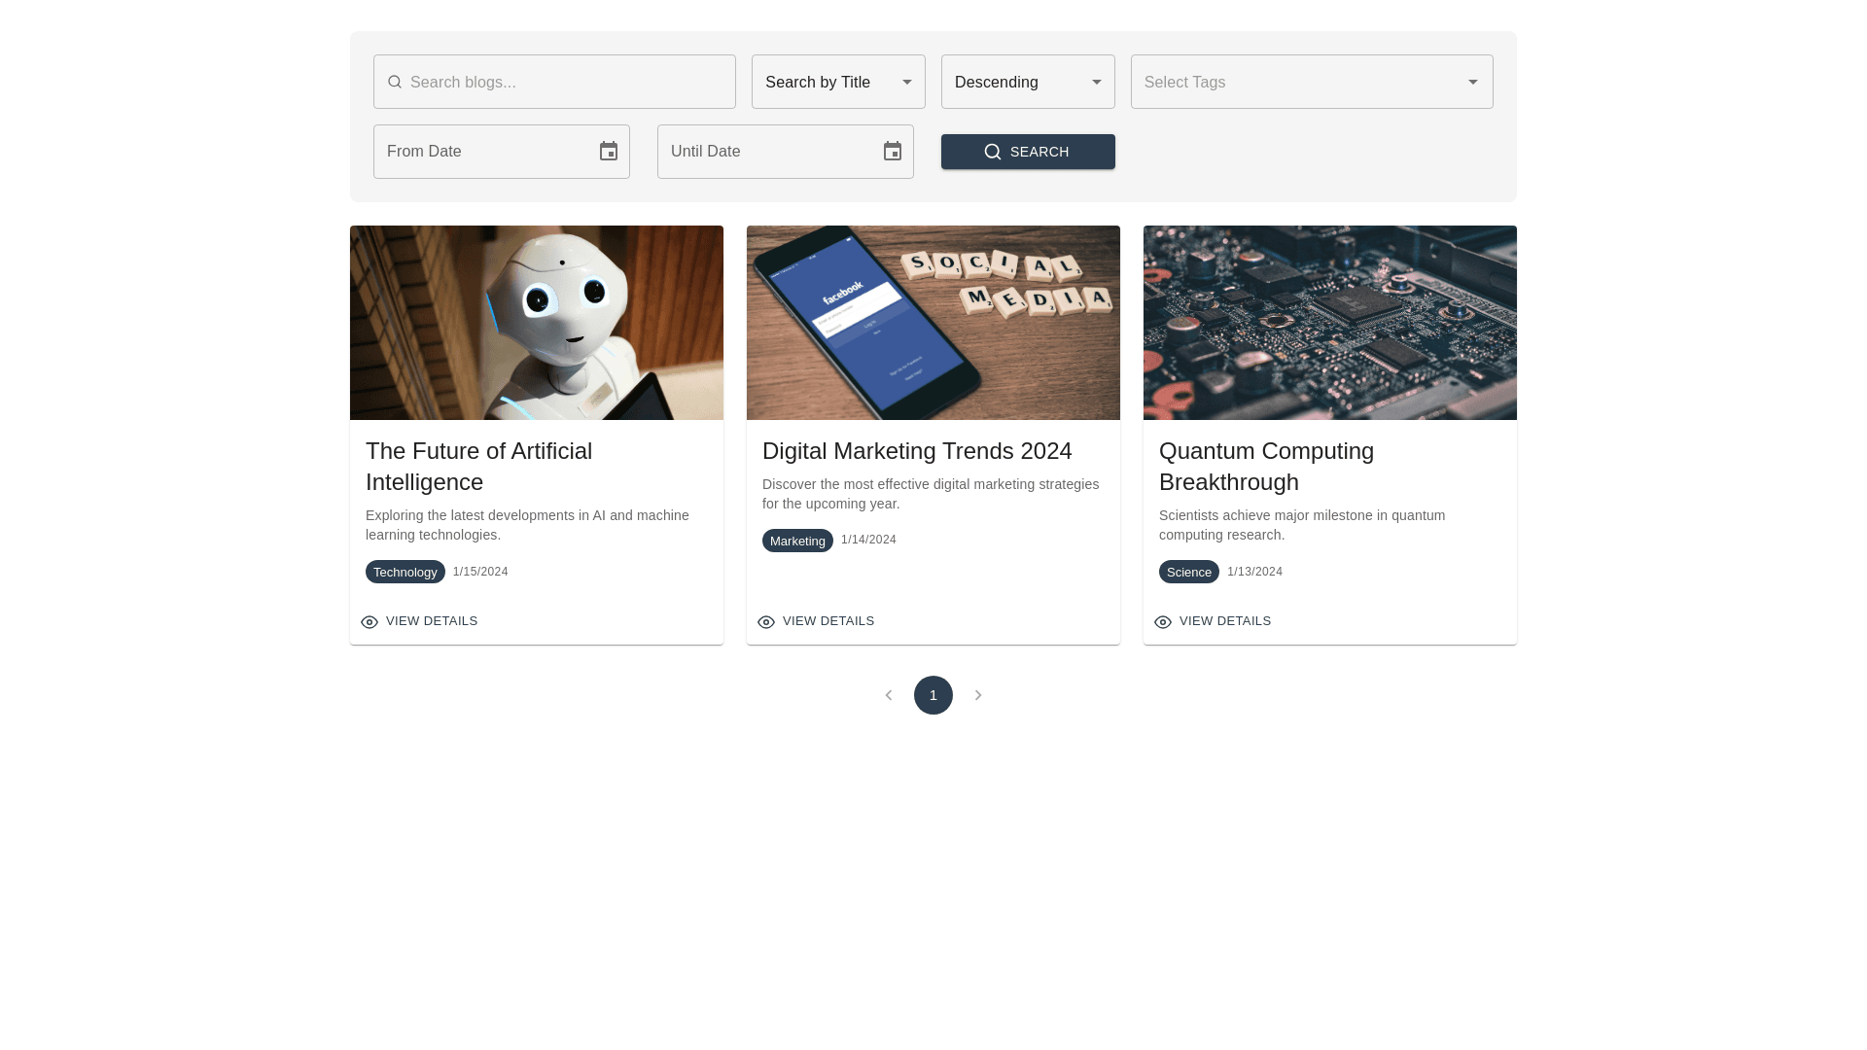Click the magnifier icon in search box
Viewport: 1867px width, 1050px height.
coord(395,83)
